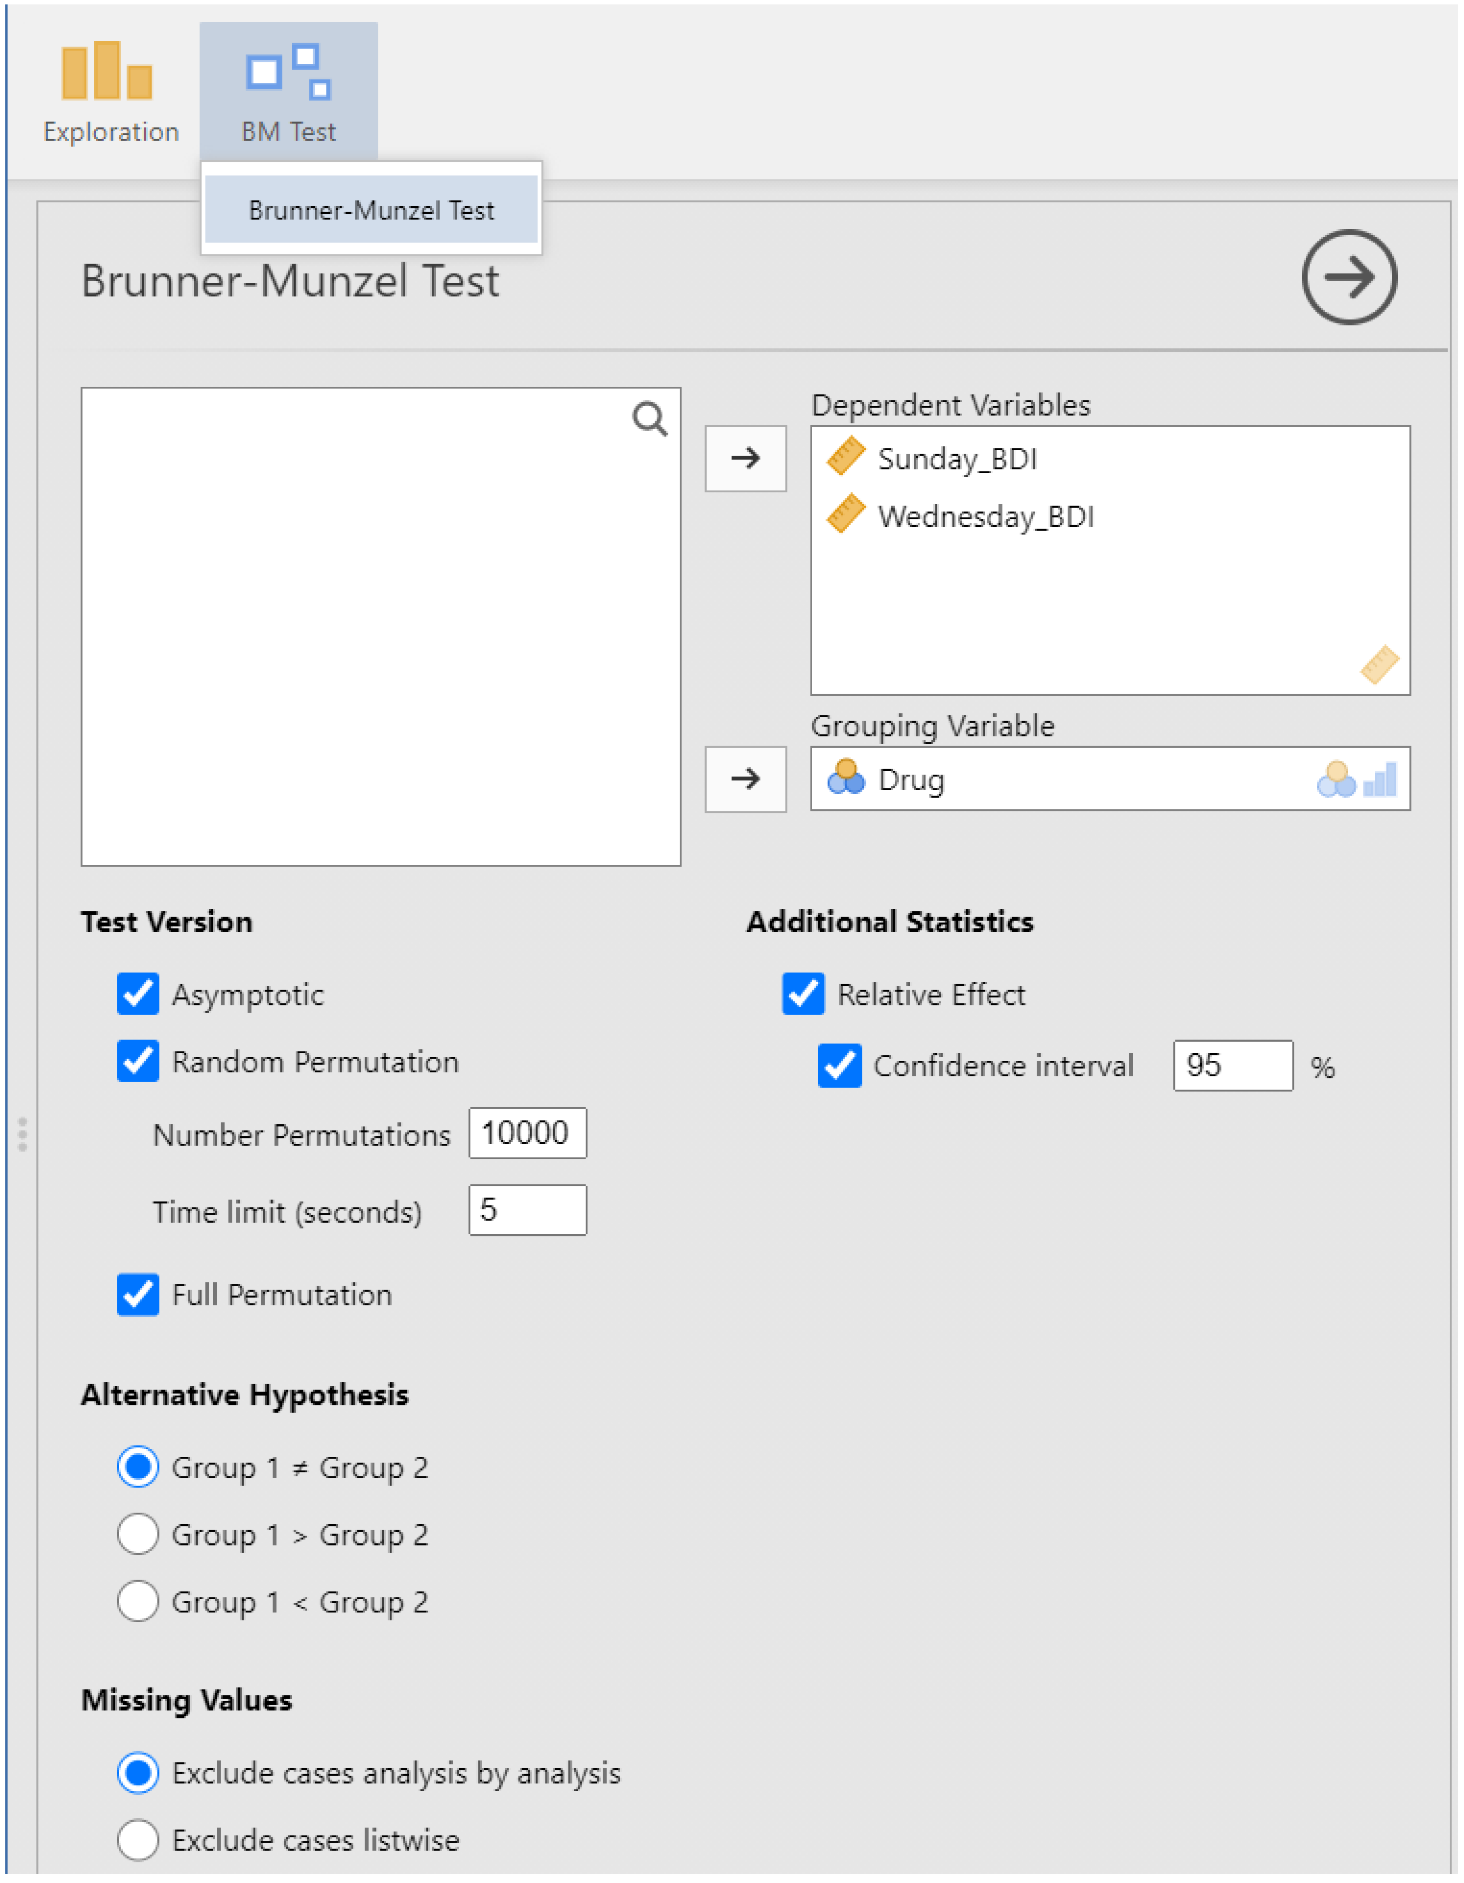
Task: Select Group 1 > Group 2 hypothesis
Action: [x=138, y=1534]
